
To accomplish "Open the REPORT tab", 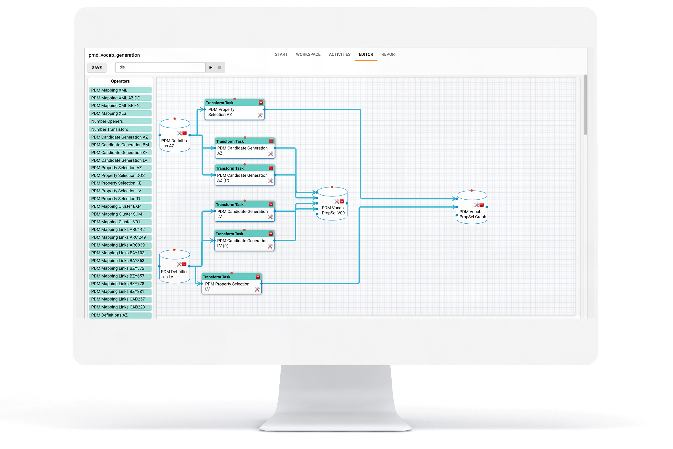I will [x=389, y=54].
